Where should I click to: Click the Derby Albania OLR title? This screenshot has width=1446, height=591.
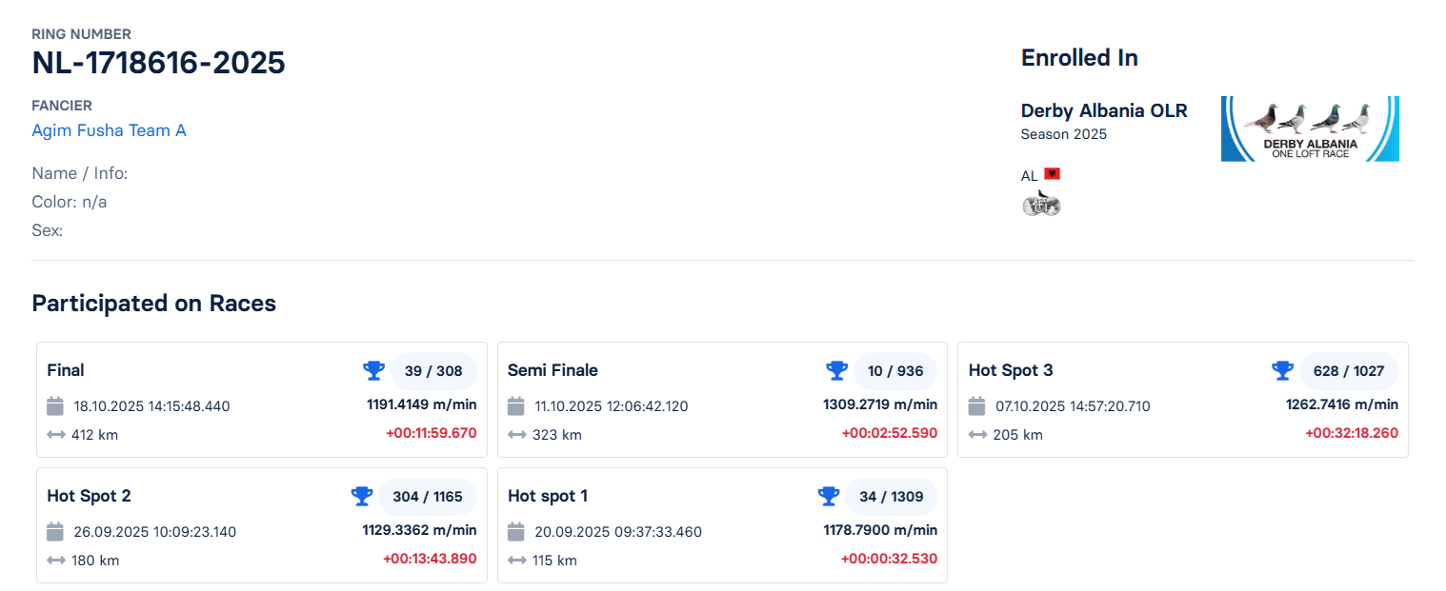[x=1103, y=110]
